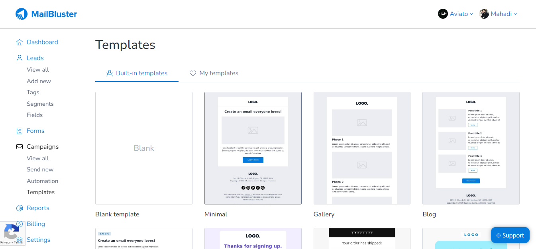
Task: Select the Built-in templates tab
Action: 141,73
